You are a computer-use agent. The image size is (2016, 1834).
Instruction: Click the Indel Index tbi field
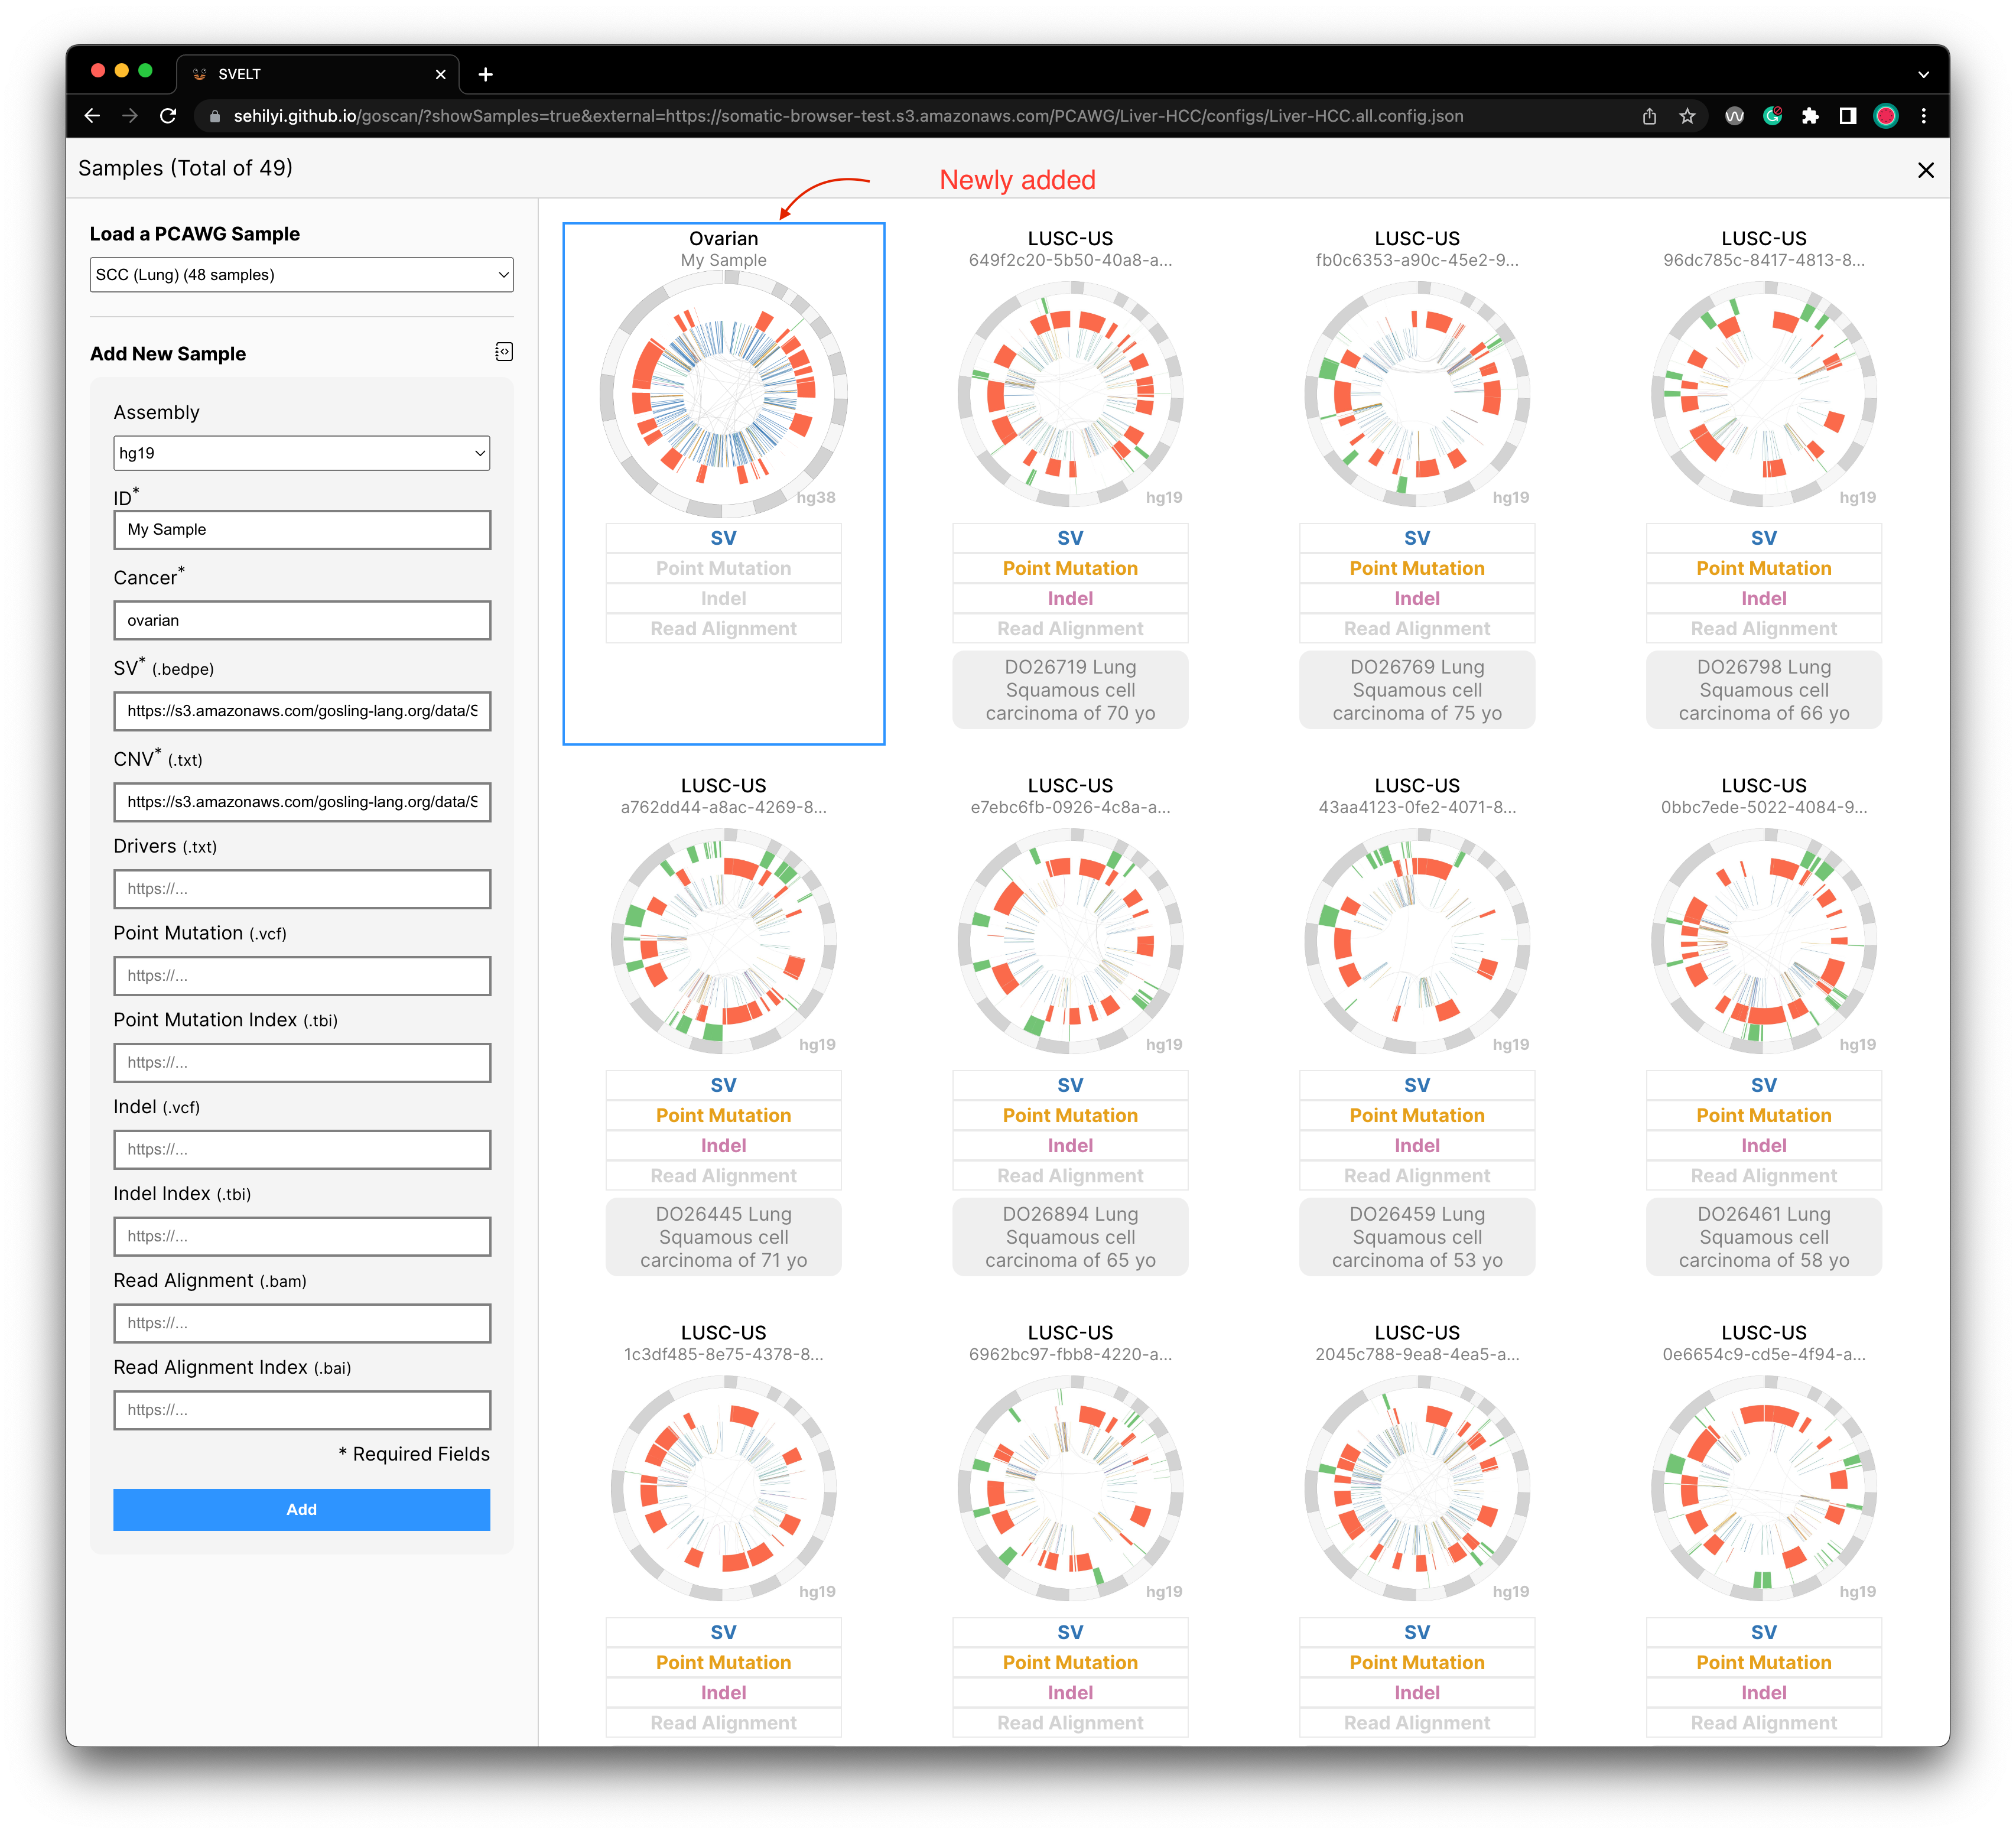click(x=302, y=1237)
